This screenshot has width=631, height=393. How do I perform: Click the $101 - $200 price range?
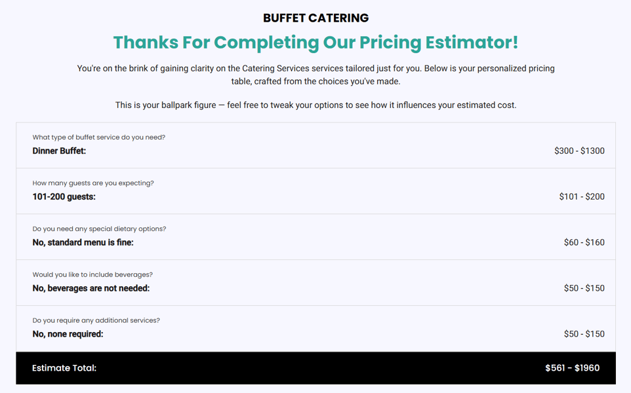[x=582, y=197]
